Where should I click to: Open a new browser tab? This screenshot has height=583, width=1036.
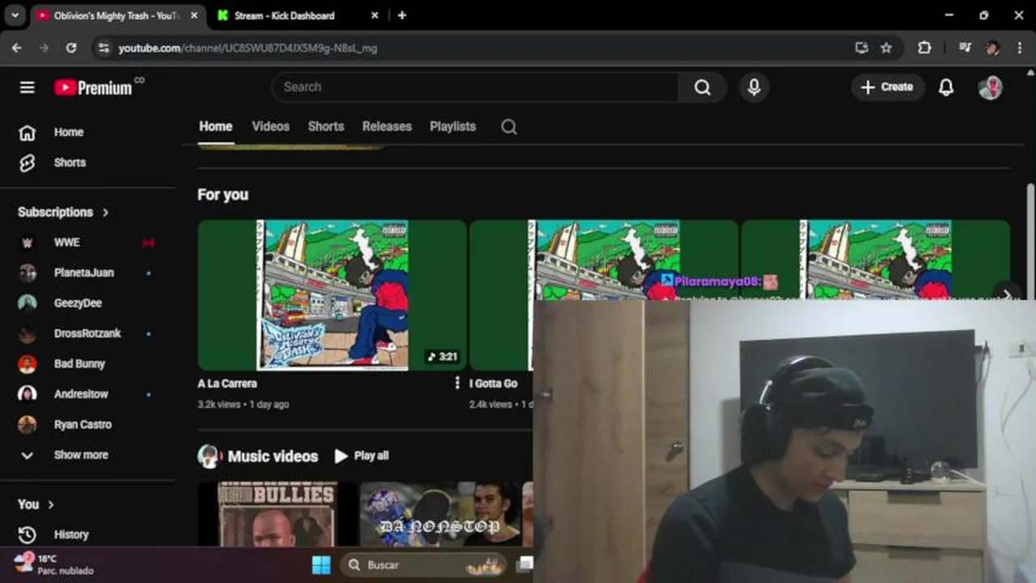point(402,15)
